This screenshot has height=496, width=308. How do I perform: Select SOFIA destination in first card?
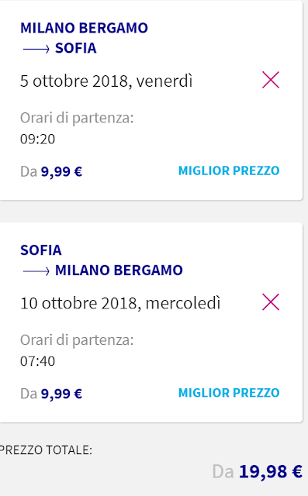(76, 48)
